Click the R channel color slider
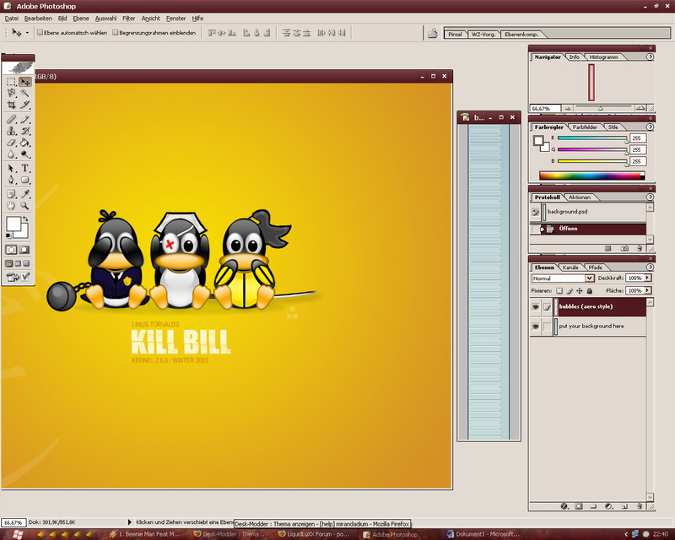The image size is (675, 540). pyautogui.click(x=592, y=138)
